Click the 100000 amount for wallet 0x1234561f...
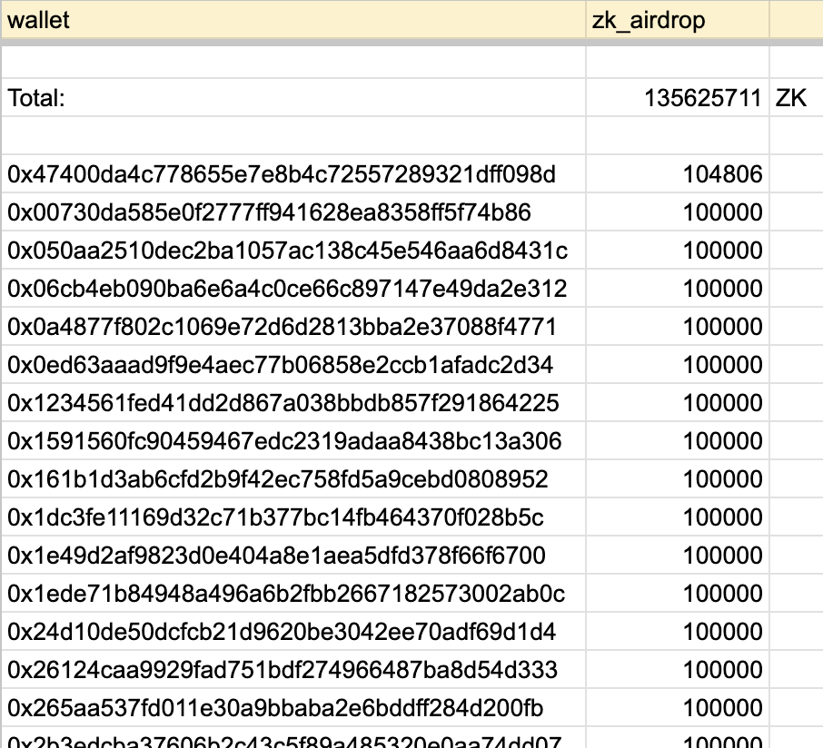The width and height of the screenshot is (823, 748). [x=678, y=403]
